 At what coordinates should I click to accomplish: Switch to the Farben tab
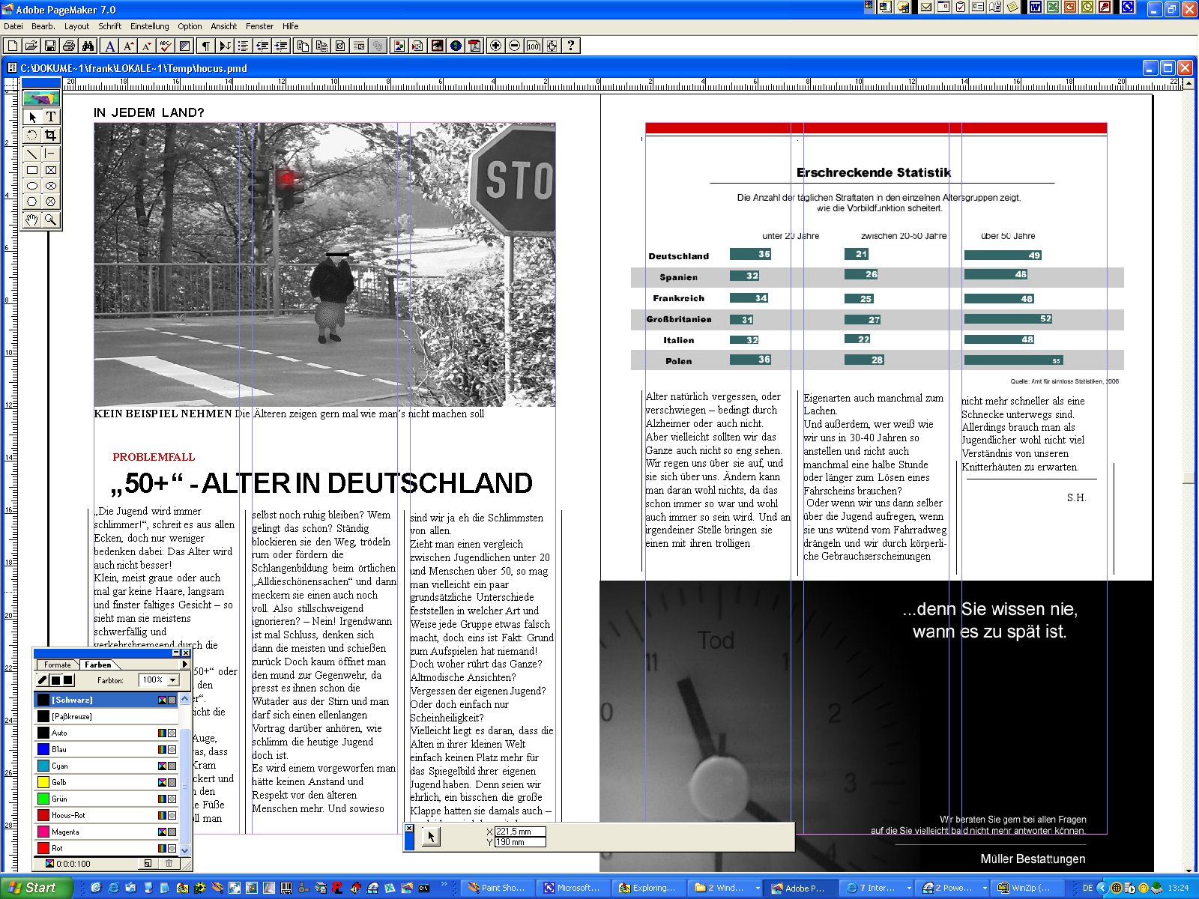tap(98, 665)
